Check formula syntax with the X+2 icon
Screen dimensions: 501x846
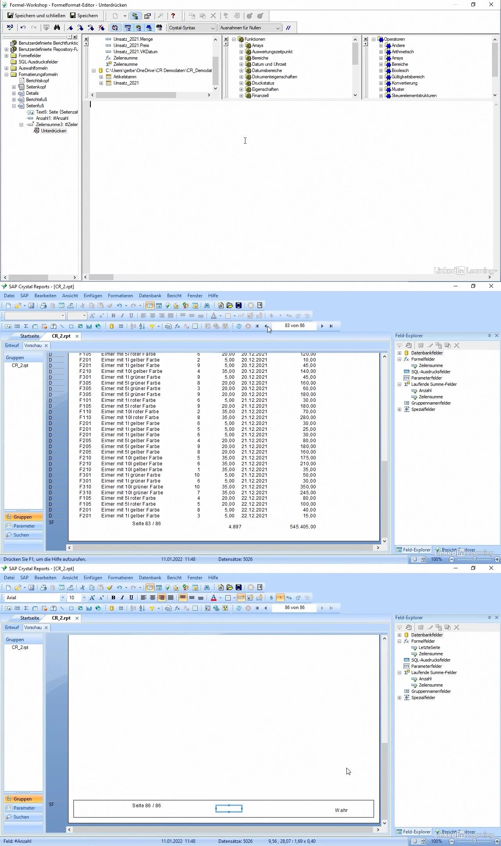[x=10, y=27]
